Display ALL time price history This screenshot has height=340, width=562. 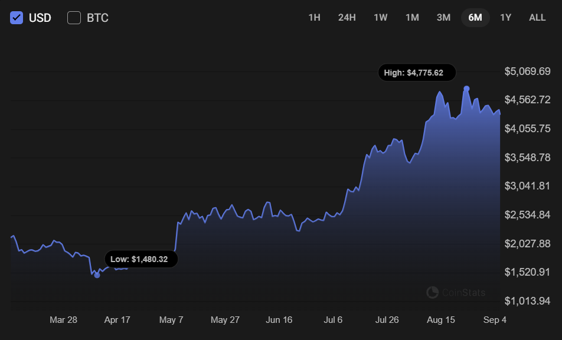pyautogui.click(x=537, y=18)
